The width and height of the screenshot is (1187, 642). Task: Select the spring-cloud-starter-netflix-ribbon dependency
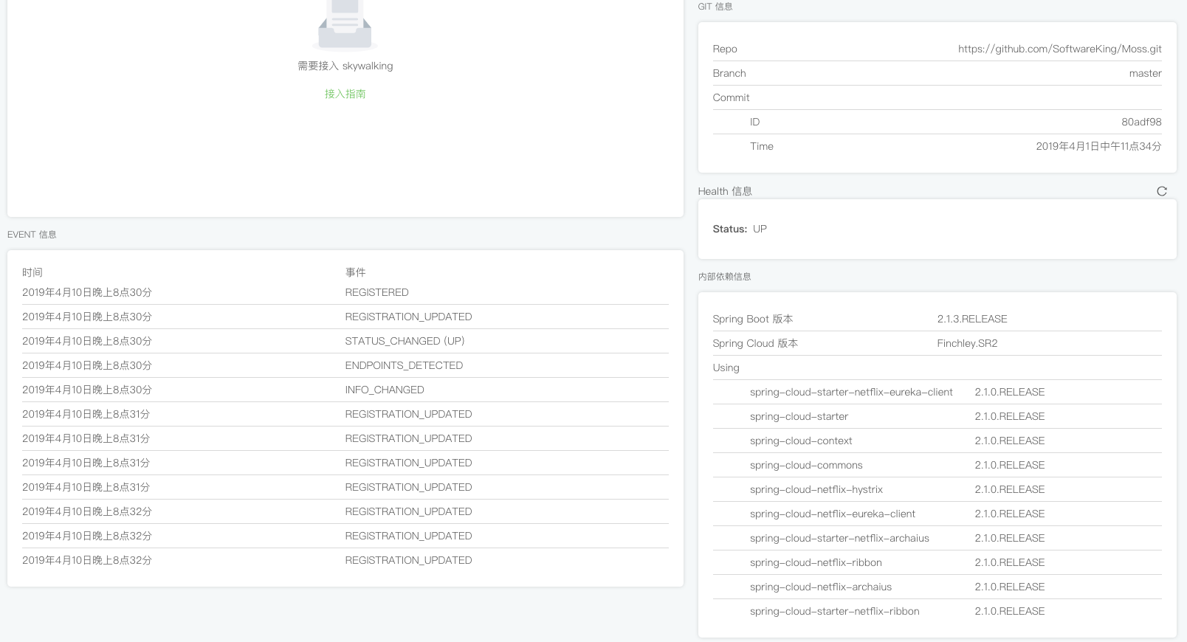click(834, 611)
